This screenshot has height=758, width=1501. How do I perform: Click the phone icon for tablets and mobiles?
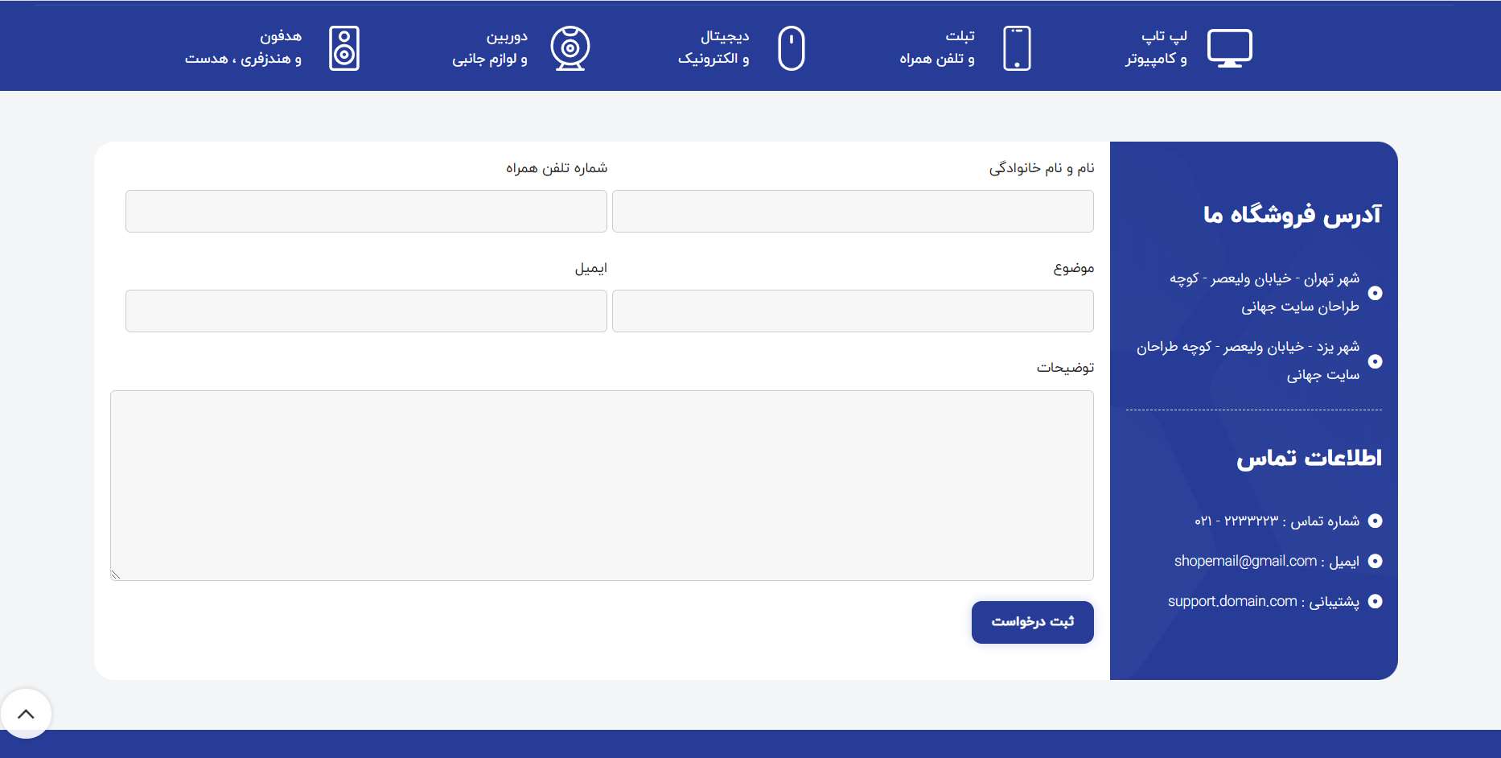pyautogui.click(x=1017, y=48)
